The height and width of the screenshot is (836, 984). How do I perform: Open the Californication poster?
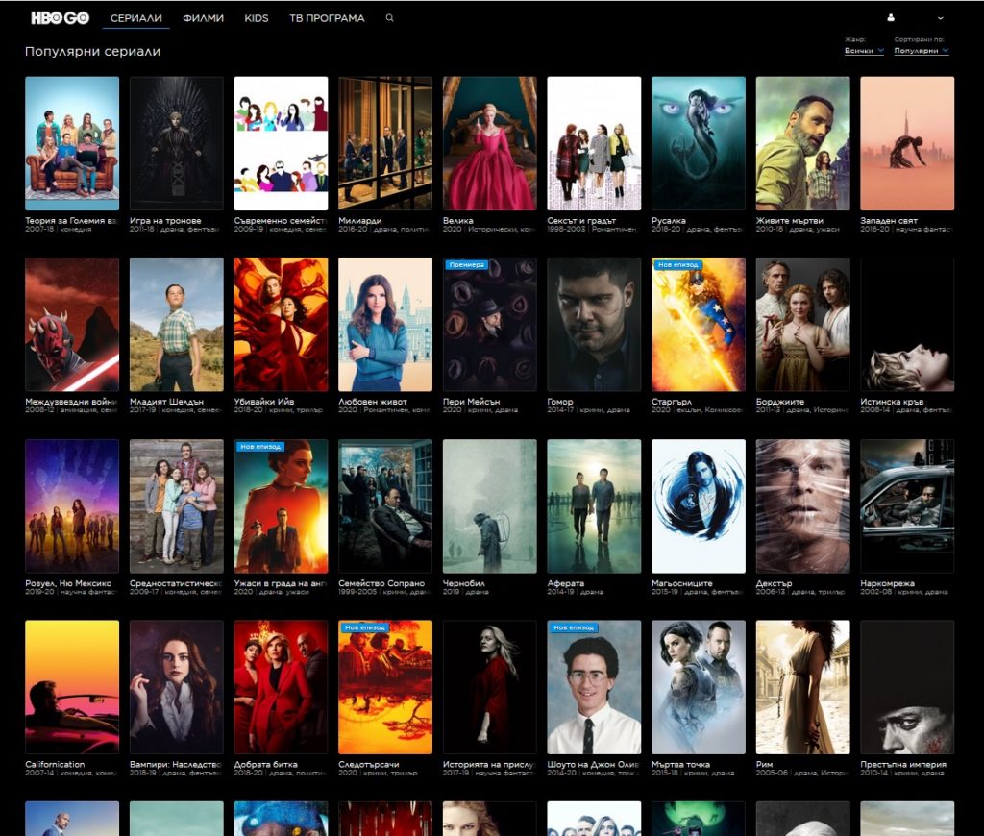pos(72,687)
